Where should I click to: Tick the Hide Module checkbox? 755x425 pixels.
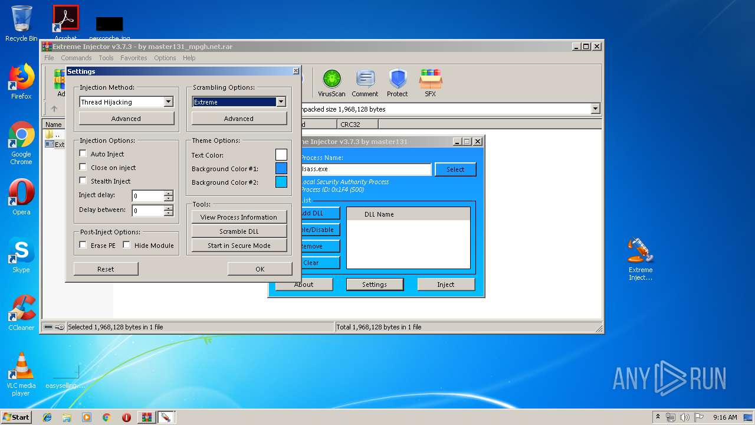coord(127,245)
